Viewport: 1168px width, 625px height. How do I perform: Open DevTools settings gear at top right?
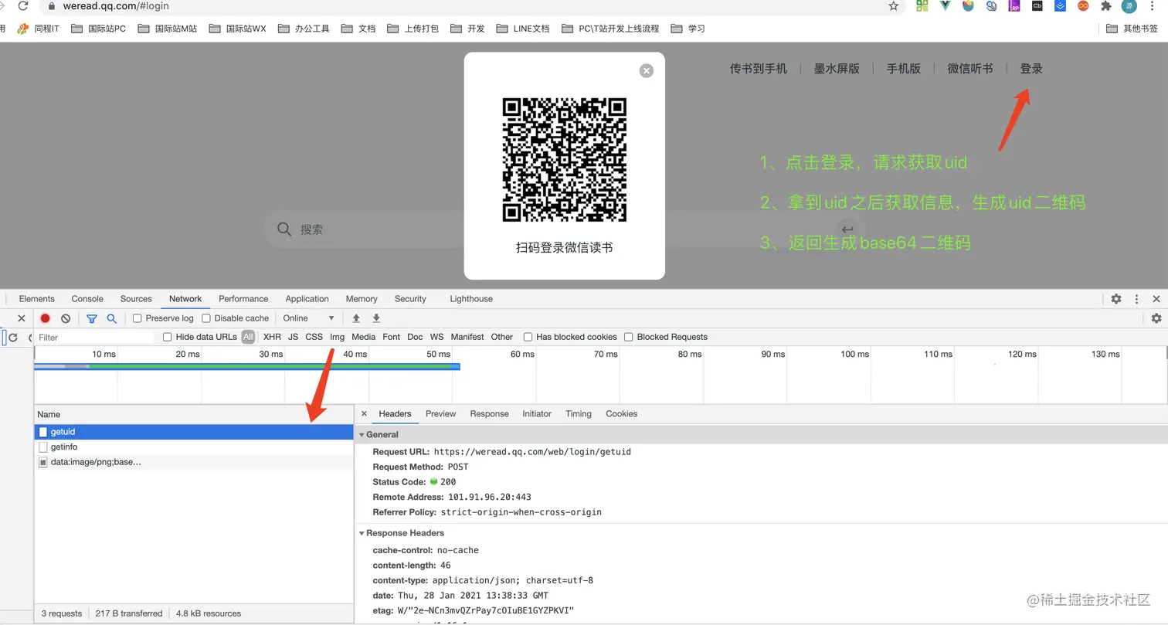click(x=1116, y=299)
